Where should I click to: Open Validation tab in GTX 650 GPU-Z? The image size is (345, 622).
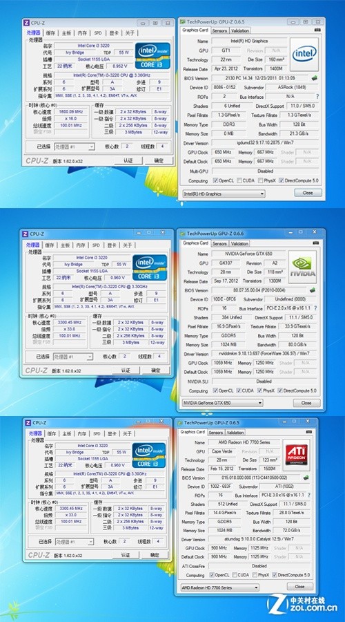[x=239, y=243]
